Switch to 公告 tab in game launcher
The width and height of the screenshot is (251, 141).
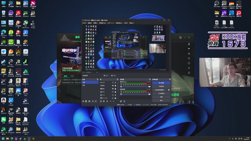pyautogui.click(x=72, y=76)
